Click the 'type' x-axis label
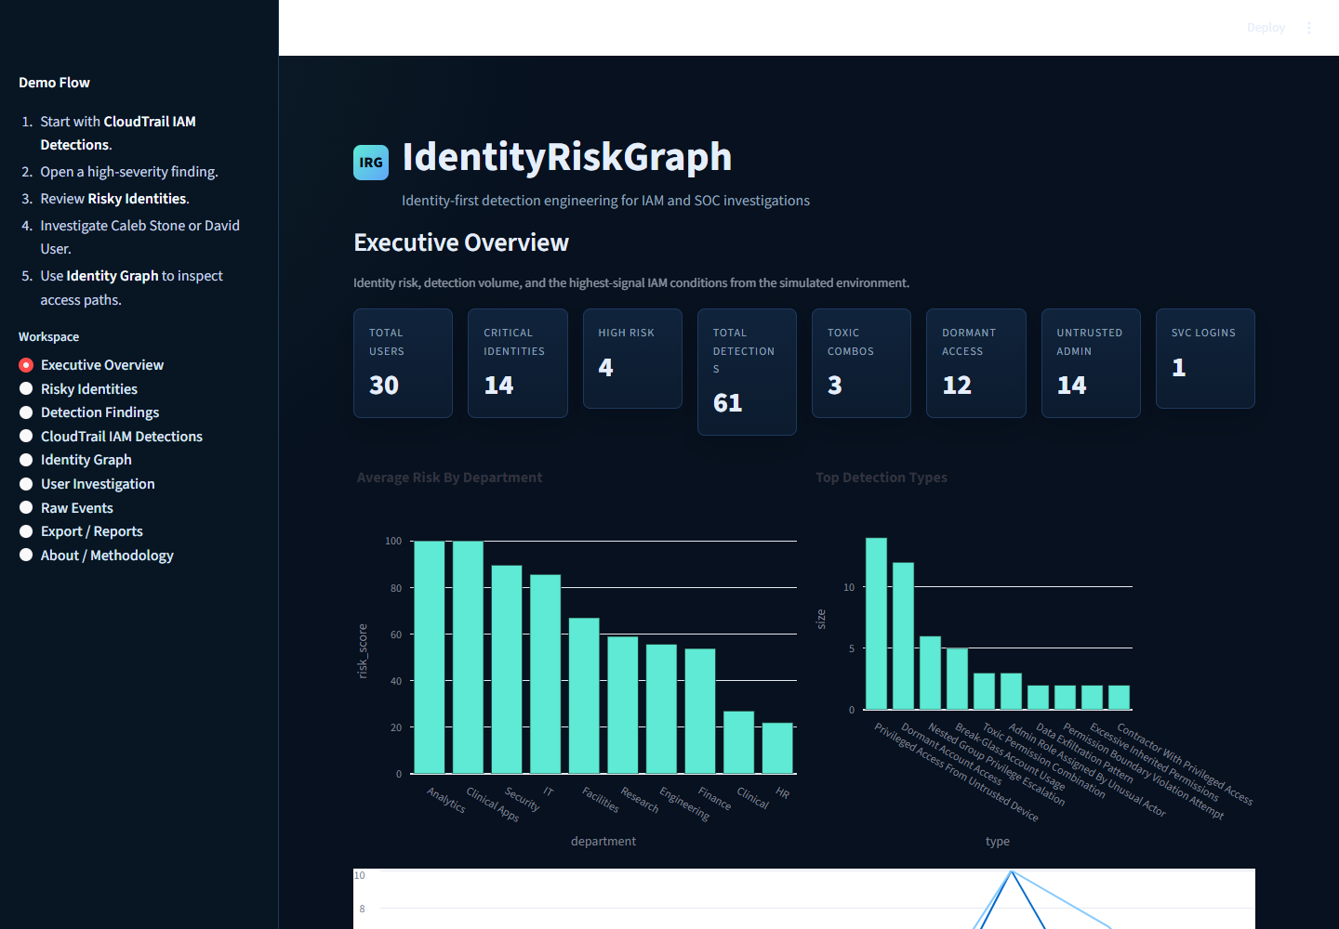This screenshot has height=929, width=1339. [998, 841]
